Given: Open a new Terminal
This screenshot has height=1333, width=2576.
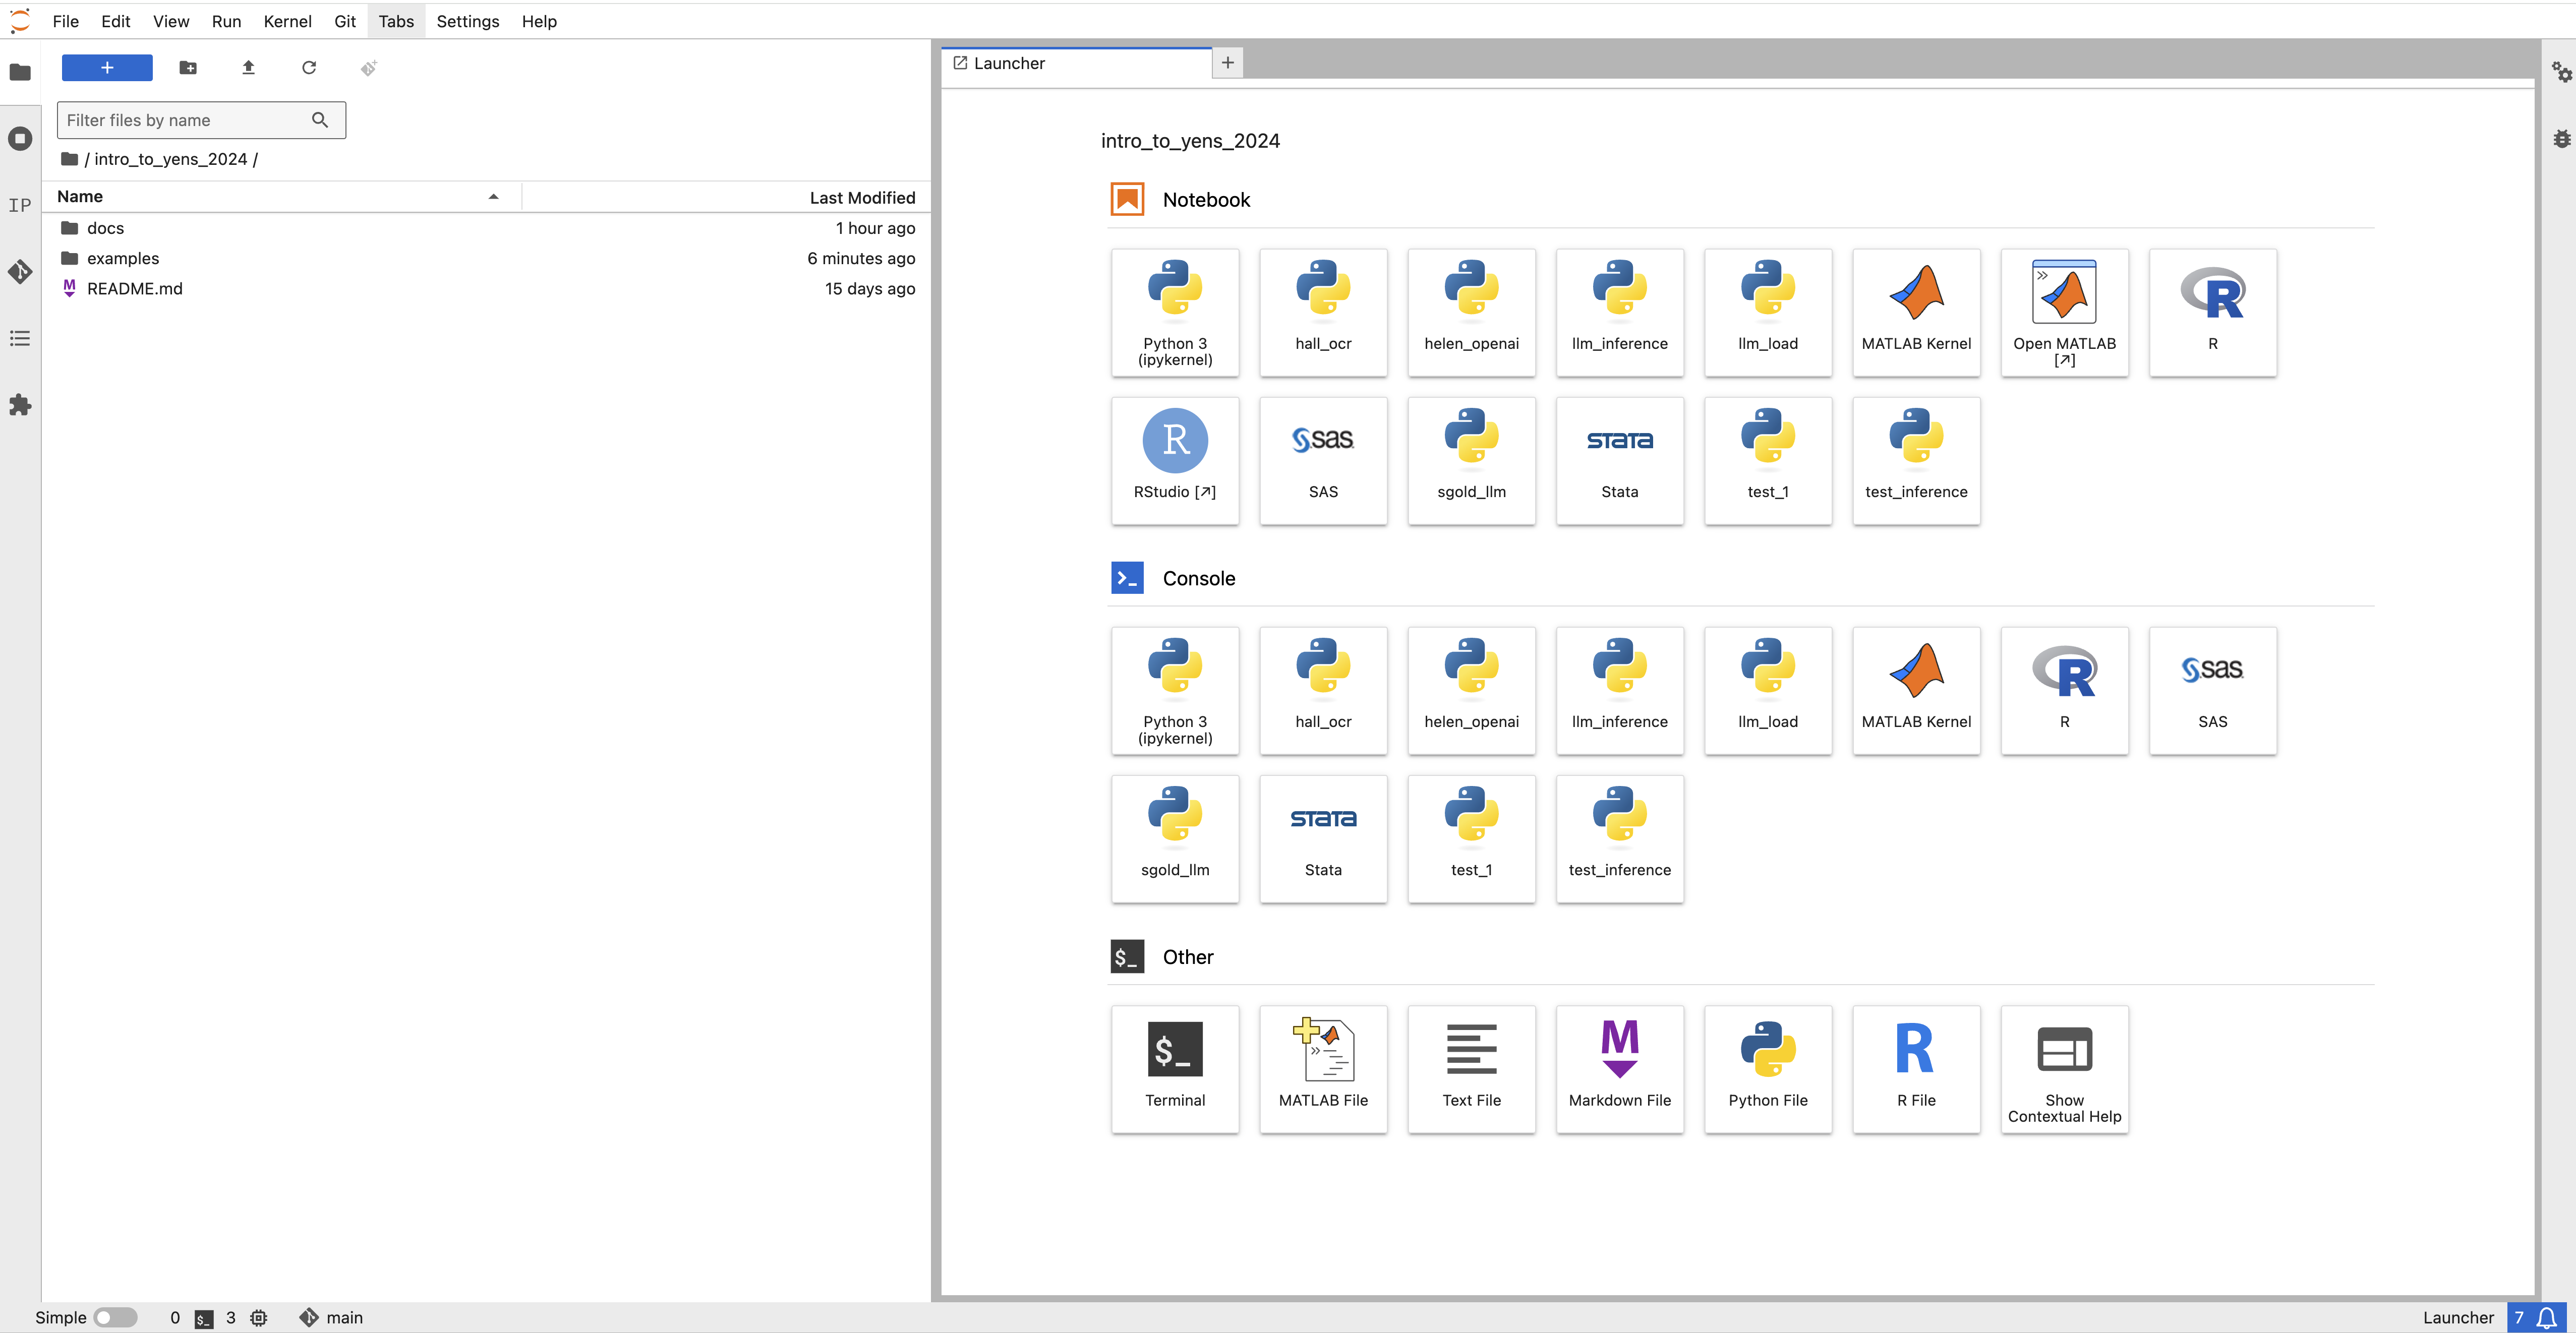Looking at the screenshot, I should pos(1174,1068).
